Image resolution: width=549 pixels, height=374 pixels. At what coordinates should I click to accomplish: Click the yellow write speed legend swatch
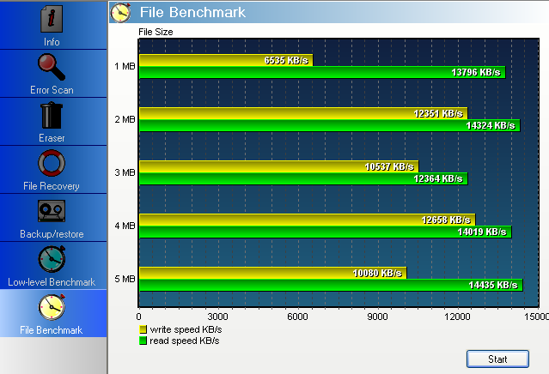(x=143, y=329)
